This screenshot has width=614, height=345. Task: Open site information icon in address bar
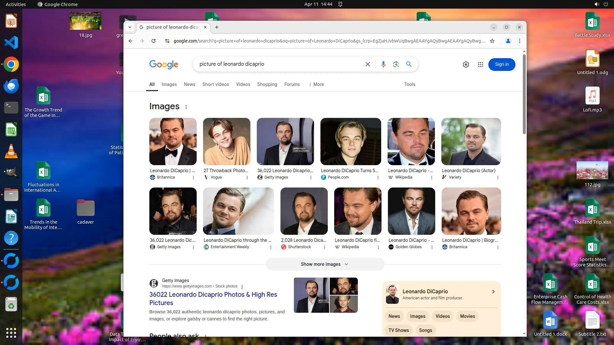click(167, 41)
